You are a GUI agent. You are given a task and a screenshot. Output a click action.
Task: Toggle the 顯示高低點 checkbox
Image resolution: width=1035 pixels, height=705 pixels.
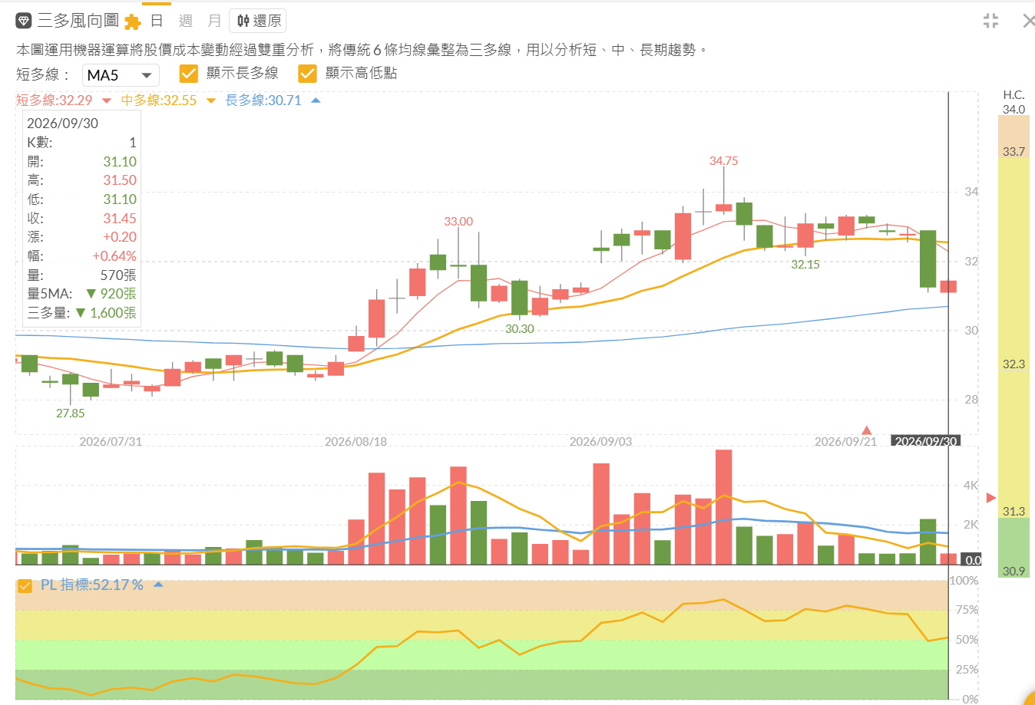click(x=308, y=74)
